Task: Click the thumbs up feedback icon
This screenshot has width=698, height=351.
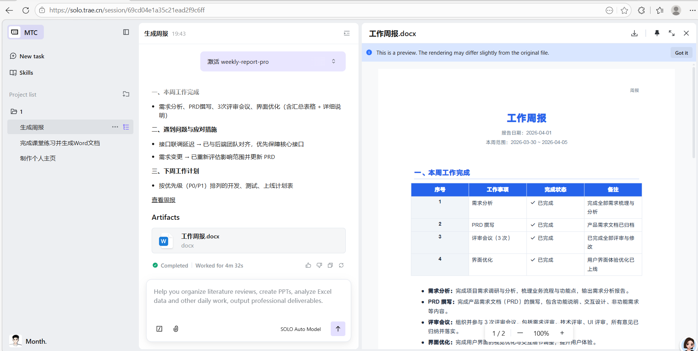Action: pyautogui.click(x=308, y=265)
